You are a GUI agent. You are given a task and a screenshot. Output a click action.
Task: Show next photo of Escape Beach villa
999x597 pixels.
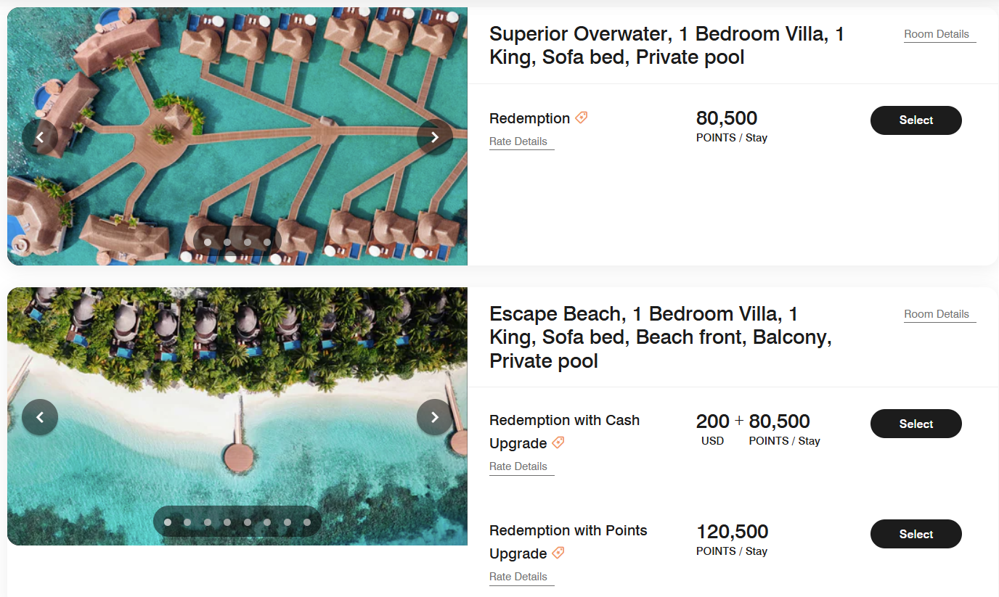pos(435,417)
